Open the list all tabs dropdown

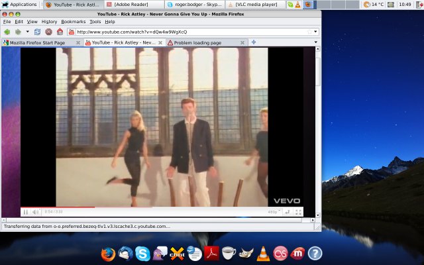[315, 42]
